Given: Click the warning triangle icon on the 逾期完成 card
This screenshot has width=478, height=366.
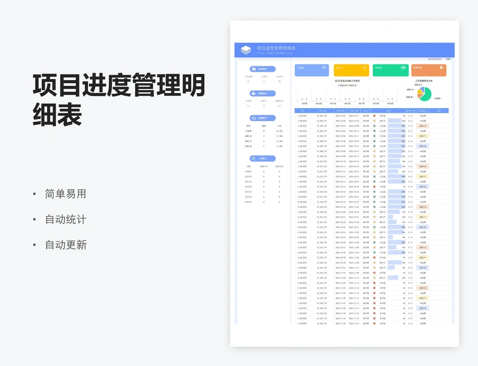Looking at the screenshot, I should (441, 67).
